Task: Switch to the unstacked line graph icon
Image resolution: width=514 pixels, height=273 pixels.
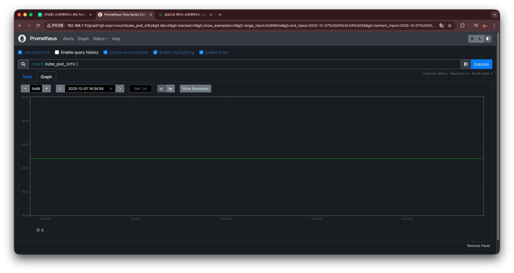Action: [161, 89]
